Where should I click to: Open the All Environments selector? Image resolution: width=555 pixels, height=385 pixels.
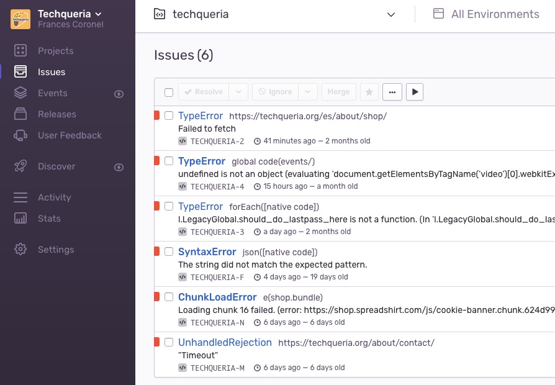point(486,14)
